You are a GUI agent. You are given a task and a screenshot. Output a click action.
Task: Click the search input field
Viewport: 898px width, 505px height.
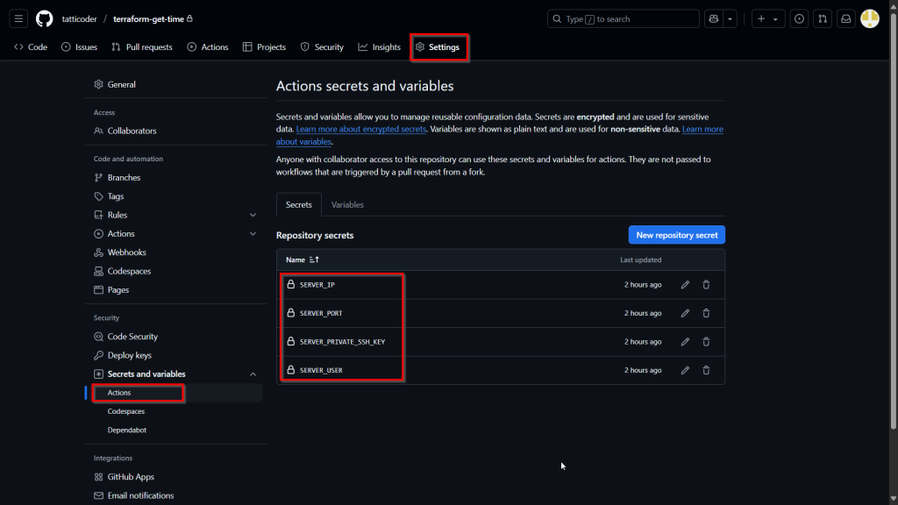pyautogui.click(x=623, y=18)
